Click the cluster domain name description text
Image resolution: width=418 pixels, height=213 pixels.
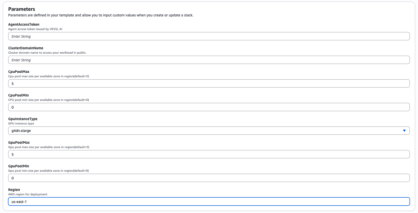pyautogui.click(x=47, y=53)
